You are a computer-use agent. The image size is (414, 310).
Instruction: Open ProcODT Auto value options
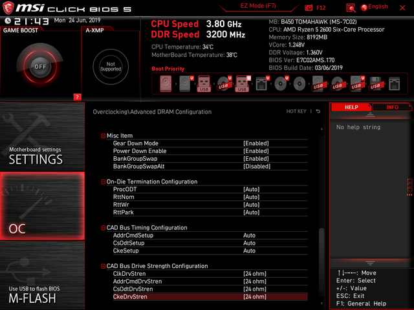252,189
